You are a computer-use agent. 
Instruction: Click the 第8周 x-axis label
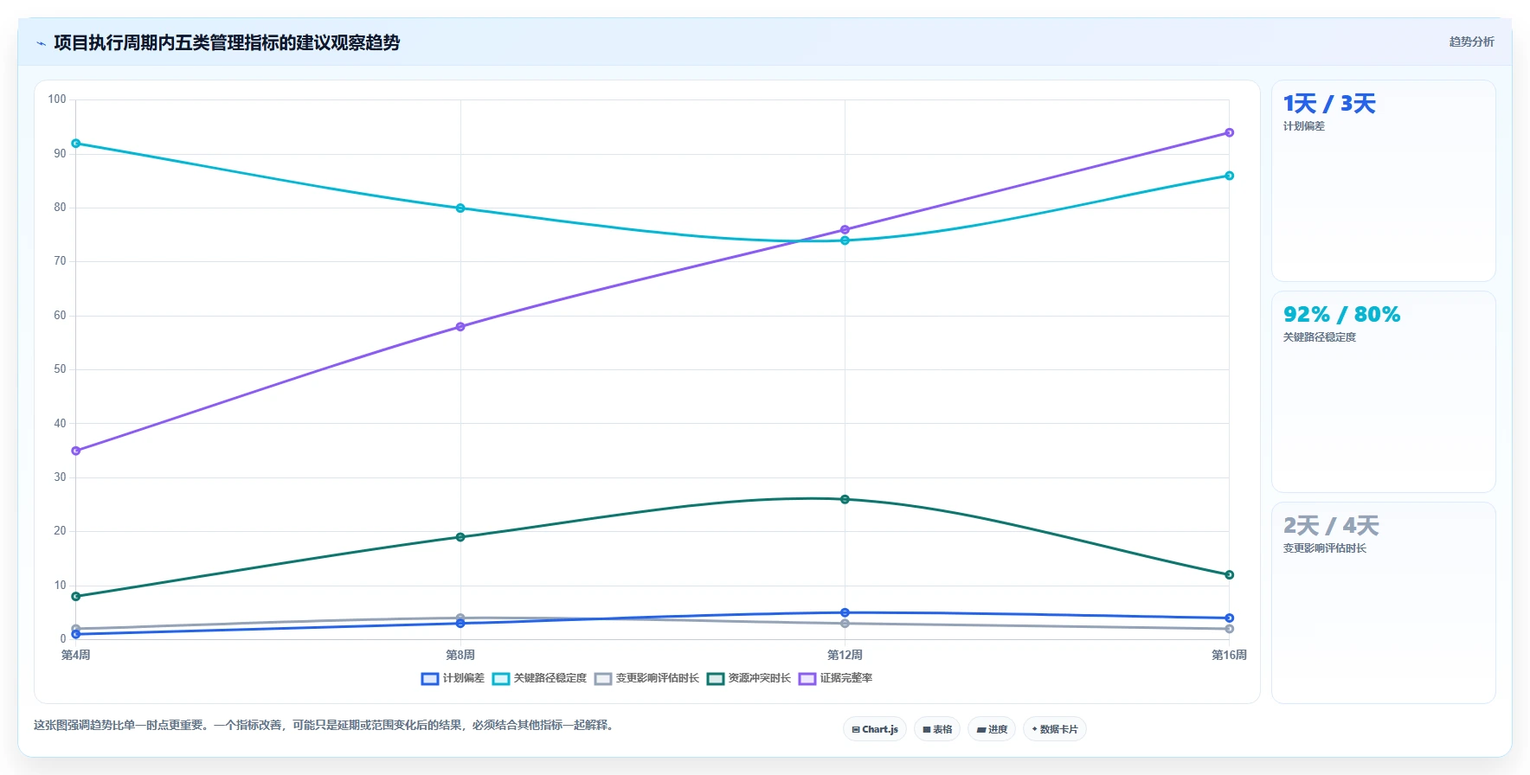point(460,655)
